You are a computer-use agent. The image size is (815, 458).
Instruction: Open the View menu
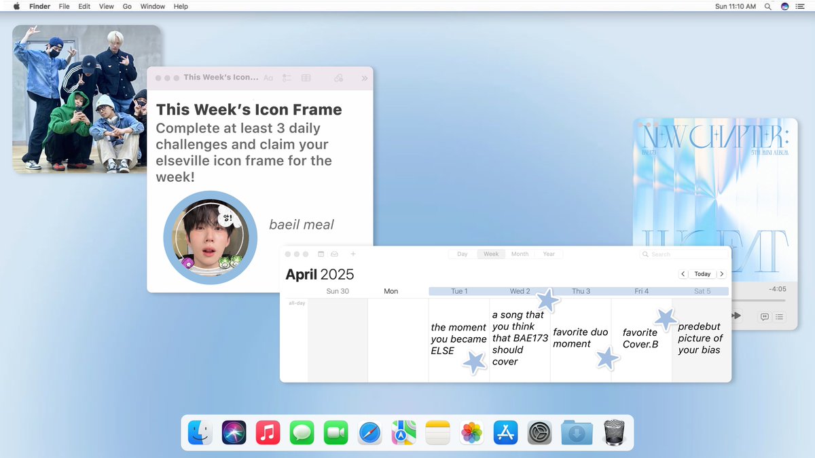(x=107, y=6)
